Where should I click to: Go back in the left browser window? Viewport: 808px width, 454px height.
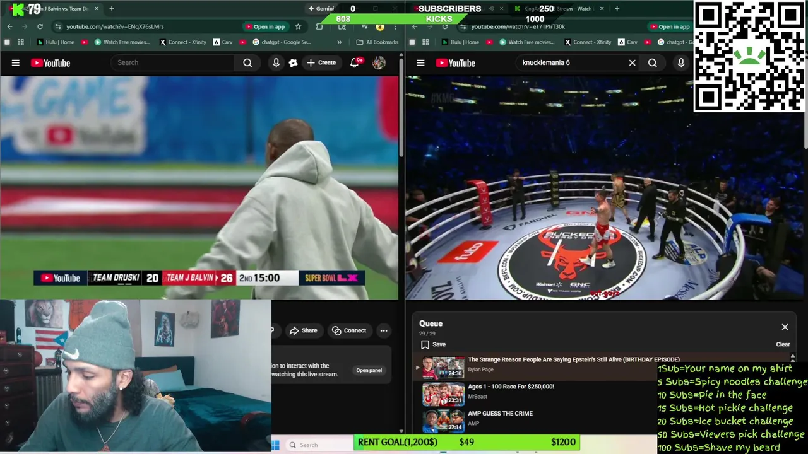[x=9, y=26]
